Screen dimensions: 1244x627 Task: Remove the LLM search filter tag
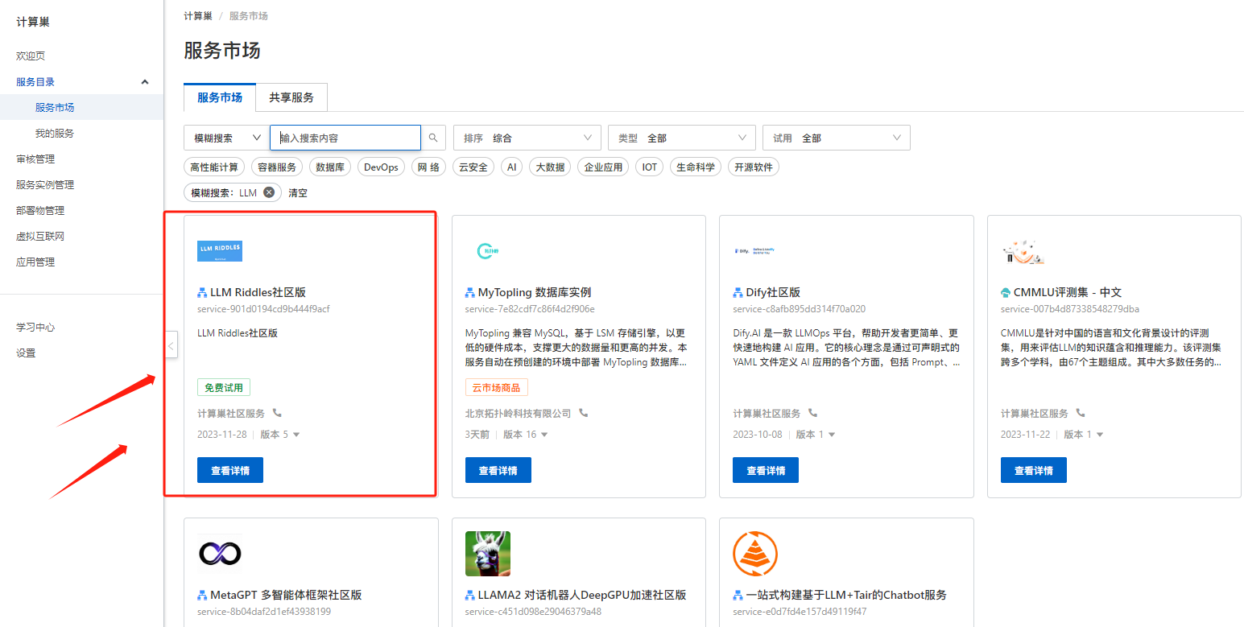click(x=269, y=192)
